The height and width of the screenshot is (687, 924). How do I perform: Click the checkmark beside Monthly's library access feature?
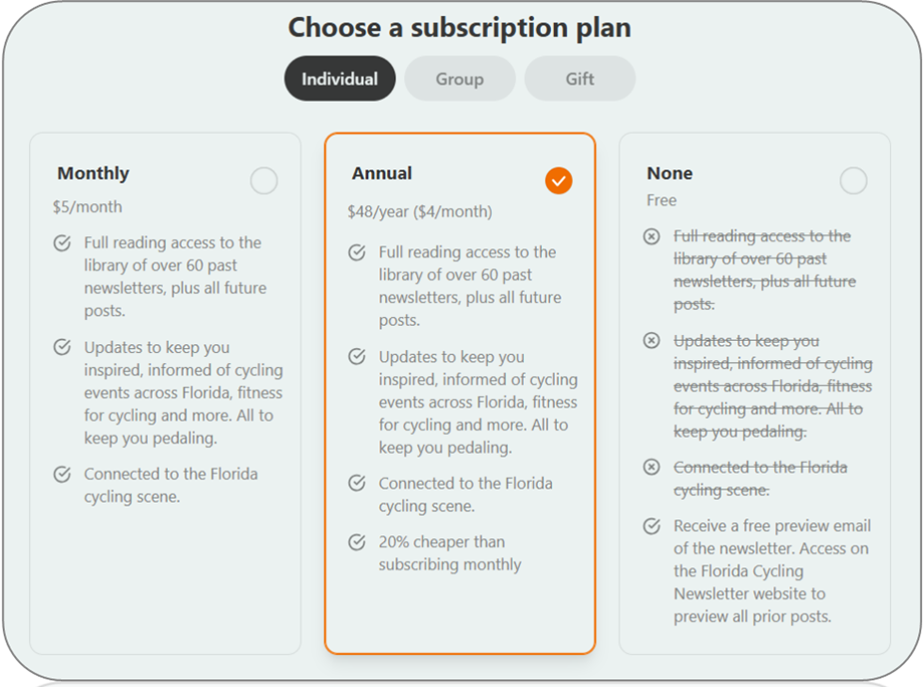pos(62,243)
